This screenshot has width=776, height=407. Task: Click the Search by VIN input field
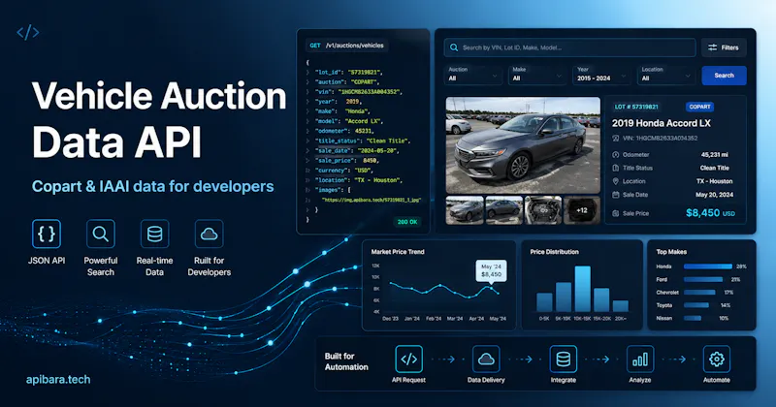click(570, 47)
